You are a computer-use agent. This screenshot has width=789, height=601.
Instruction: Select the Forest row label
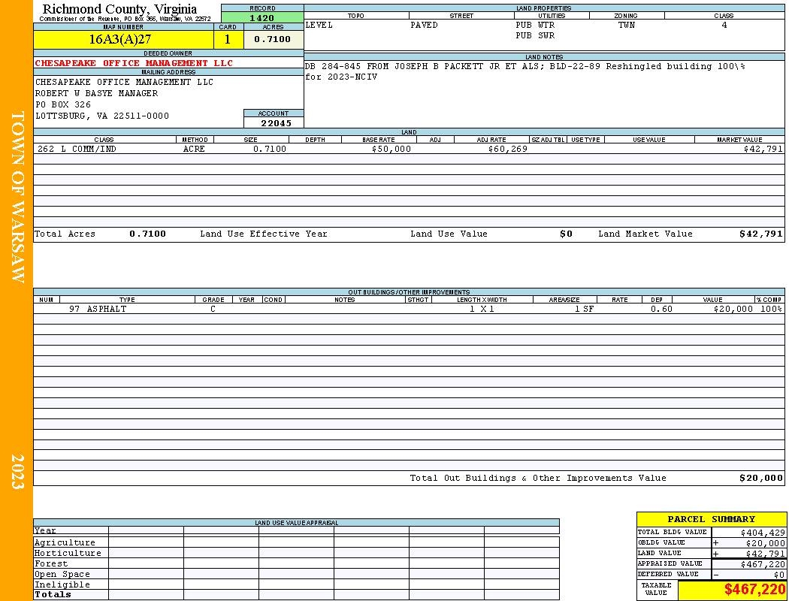(51, 563)
